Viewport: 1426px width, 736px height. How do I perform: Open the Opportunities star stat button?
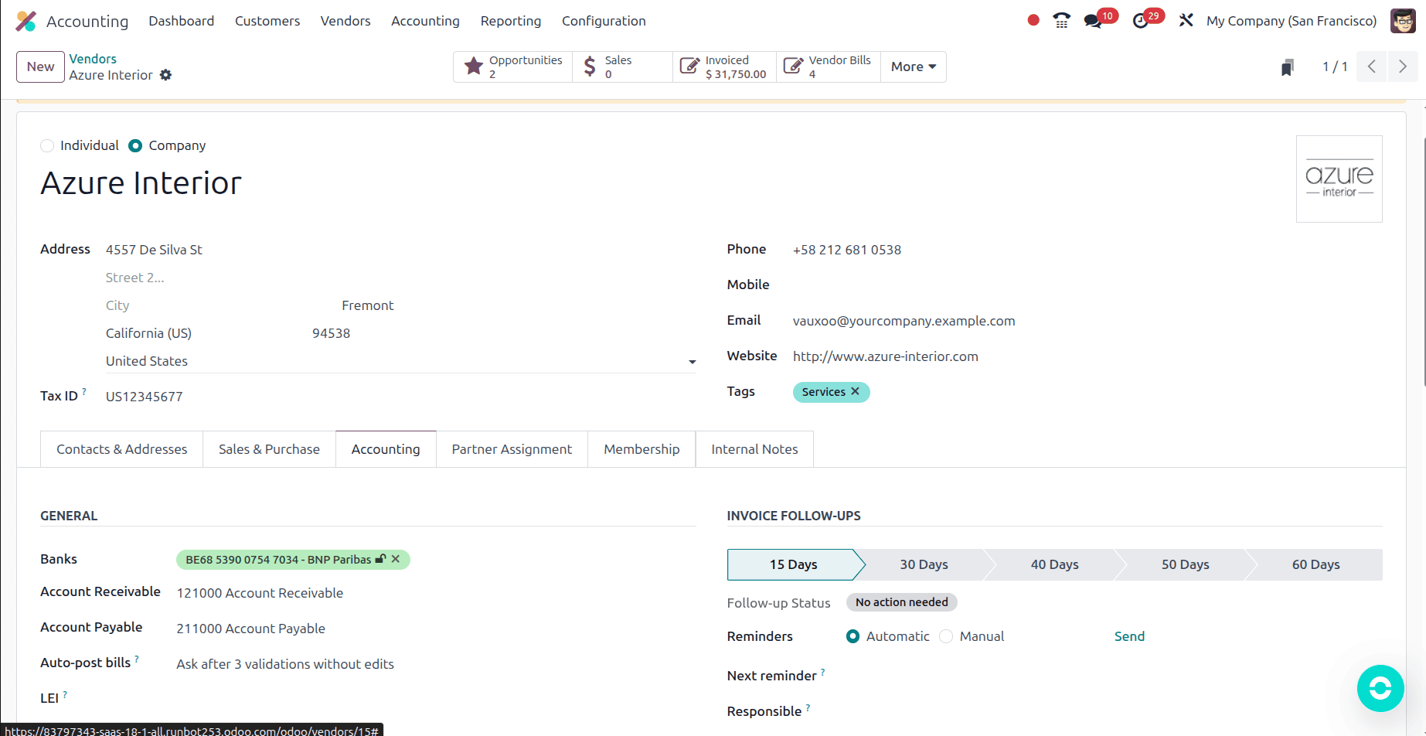pos(513,66)
